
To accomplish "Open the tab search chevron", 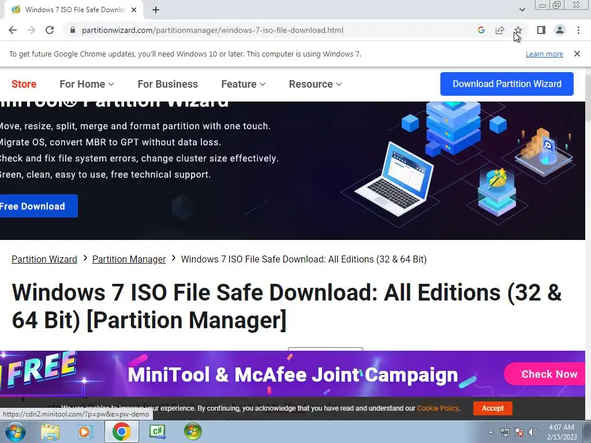I will coord(522,10).
